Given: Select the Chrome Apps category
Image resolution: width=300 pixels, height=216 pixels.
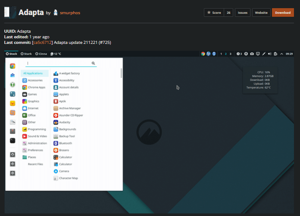Looking at the screenshot, I should click(x=34, y=87).
